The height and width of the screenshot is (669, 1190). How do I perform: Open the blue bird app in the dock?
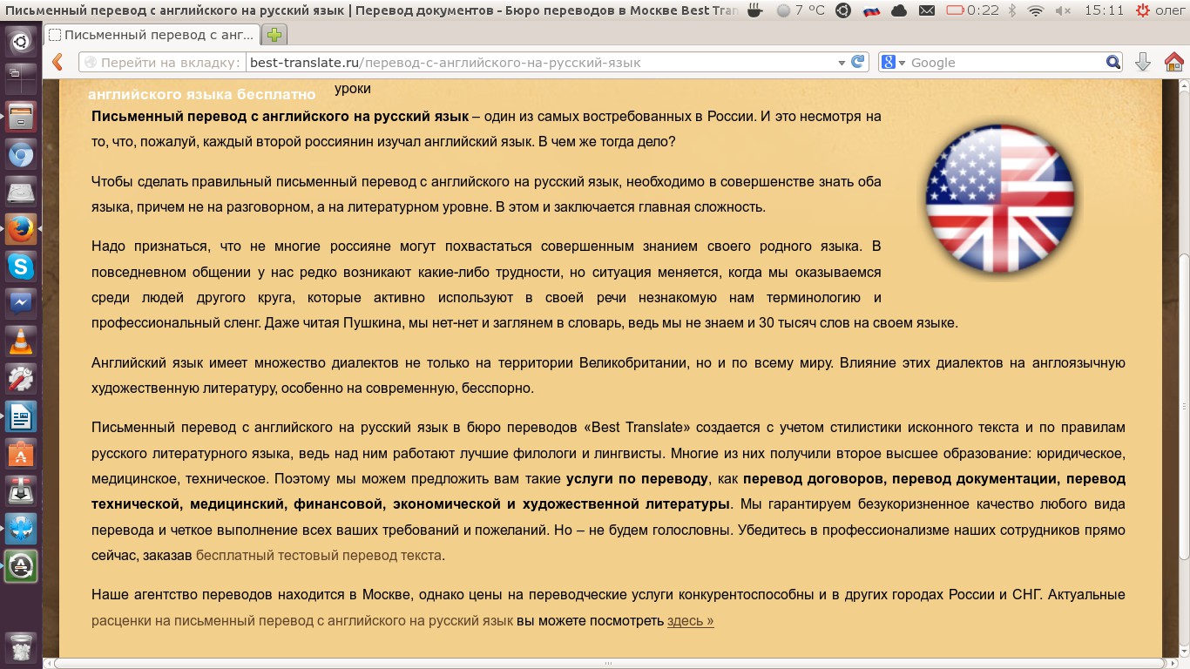tap(21, 529)
